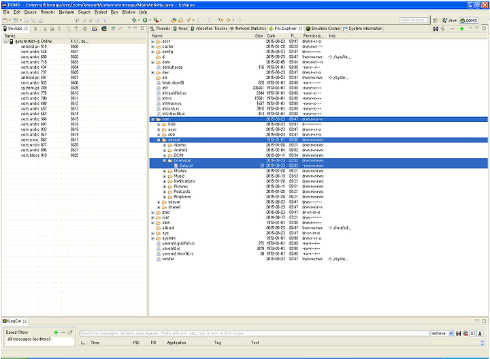This screenshot has width=490, height=359.
Task: Click the green New Folder plus icon in File Explorer
Action: coord(462,29)
